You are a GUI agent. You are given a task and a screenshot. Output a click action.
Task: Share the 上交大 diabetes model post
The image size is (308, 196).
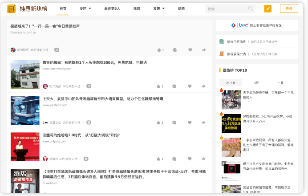[x=203, y=122]
